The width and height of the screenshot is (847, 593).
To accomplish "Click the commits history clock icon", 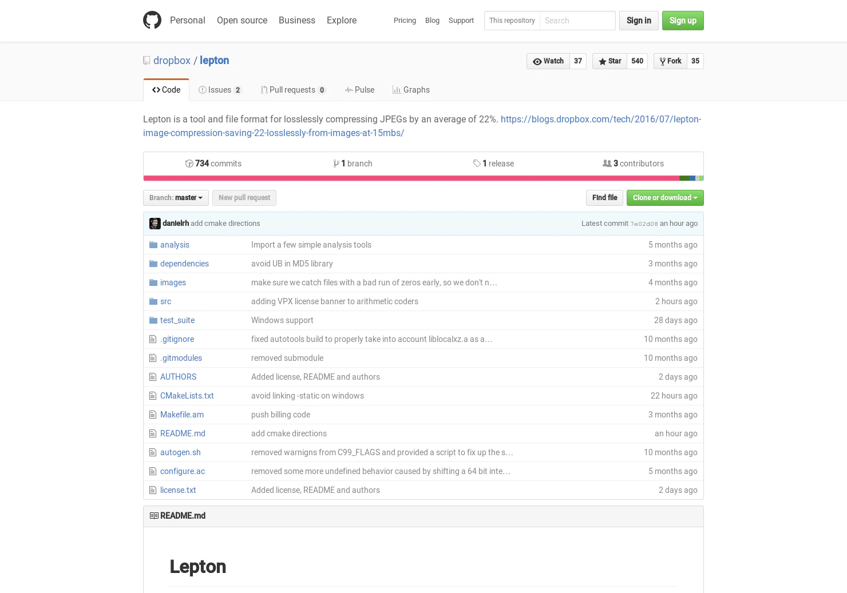I will 189,164.
